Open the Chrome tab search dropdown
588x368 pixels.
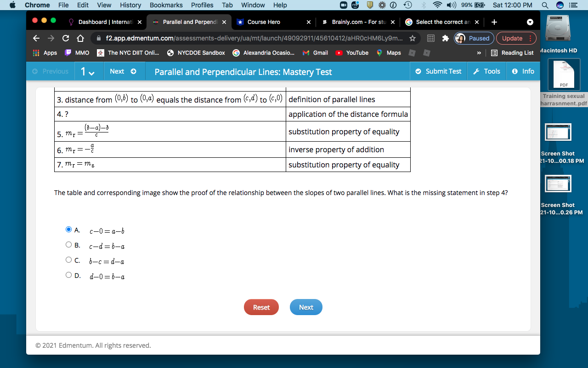point(530,22)
